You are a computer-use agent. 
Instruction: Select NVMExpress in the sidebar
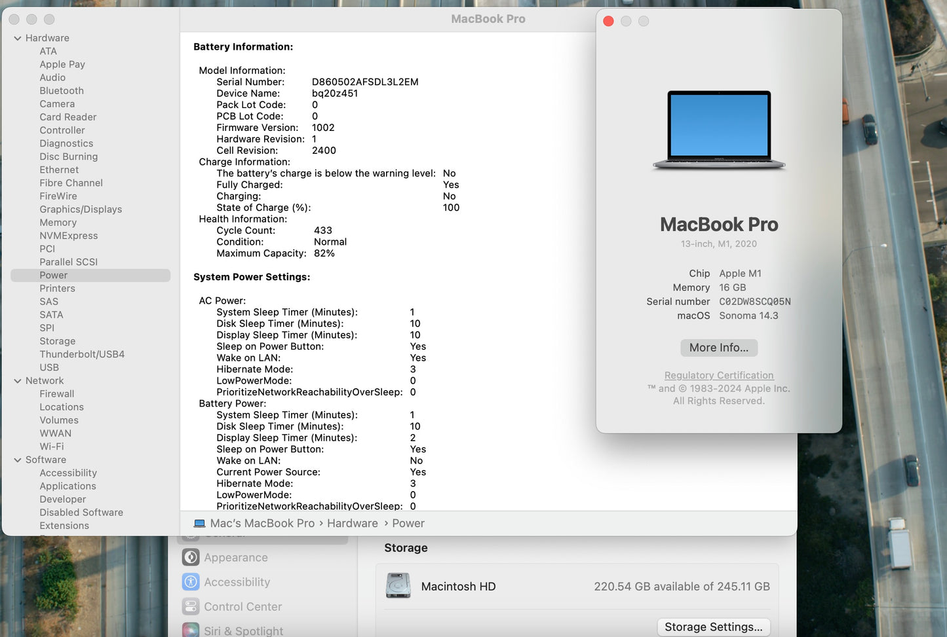(x=69, y=236)
